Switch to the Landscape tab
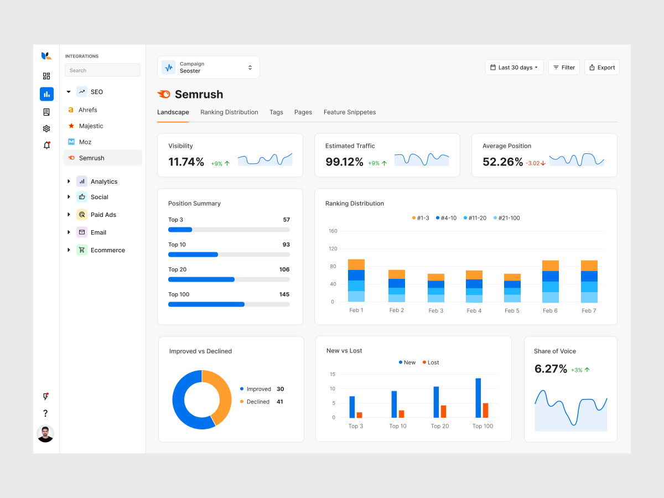This screenshot has width=664, height=498. tap(173, 112)
